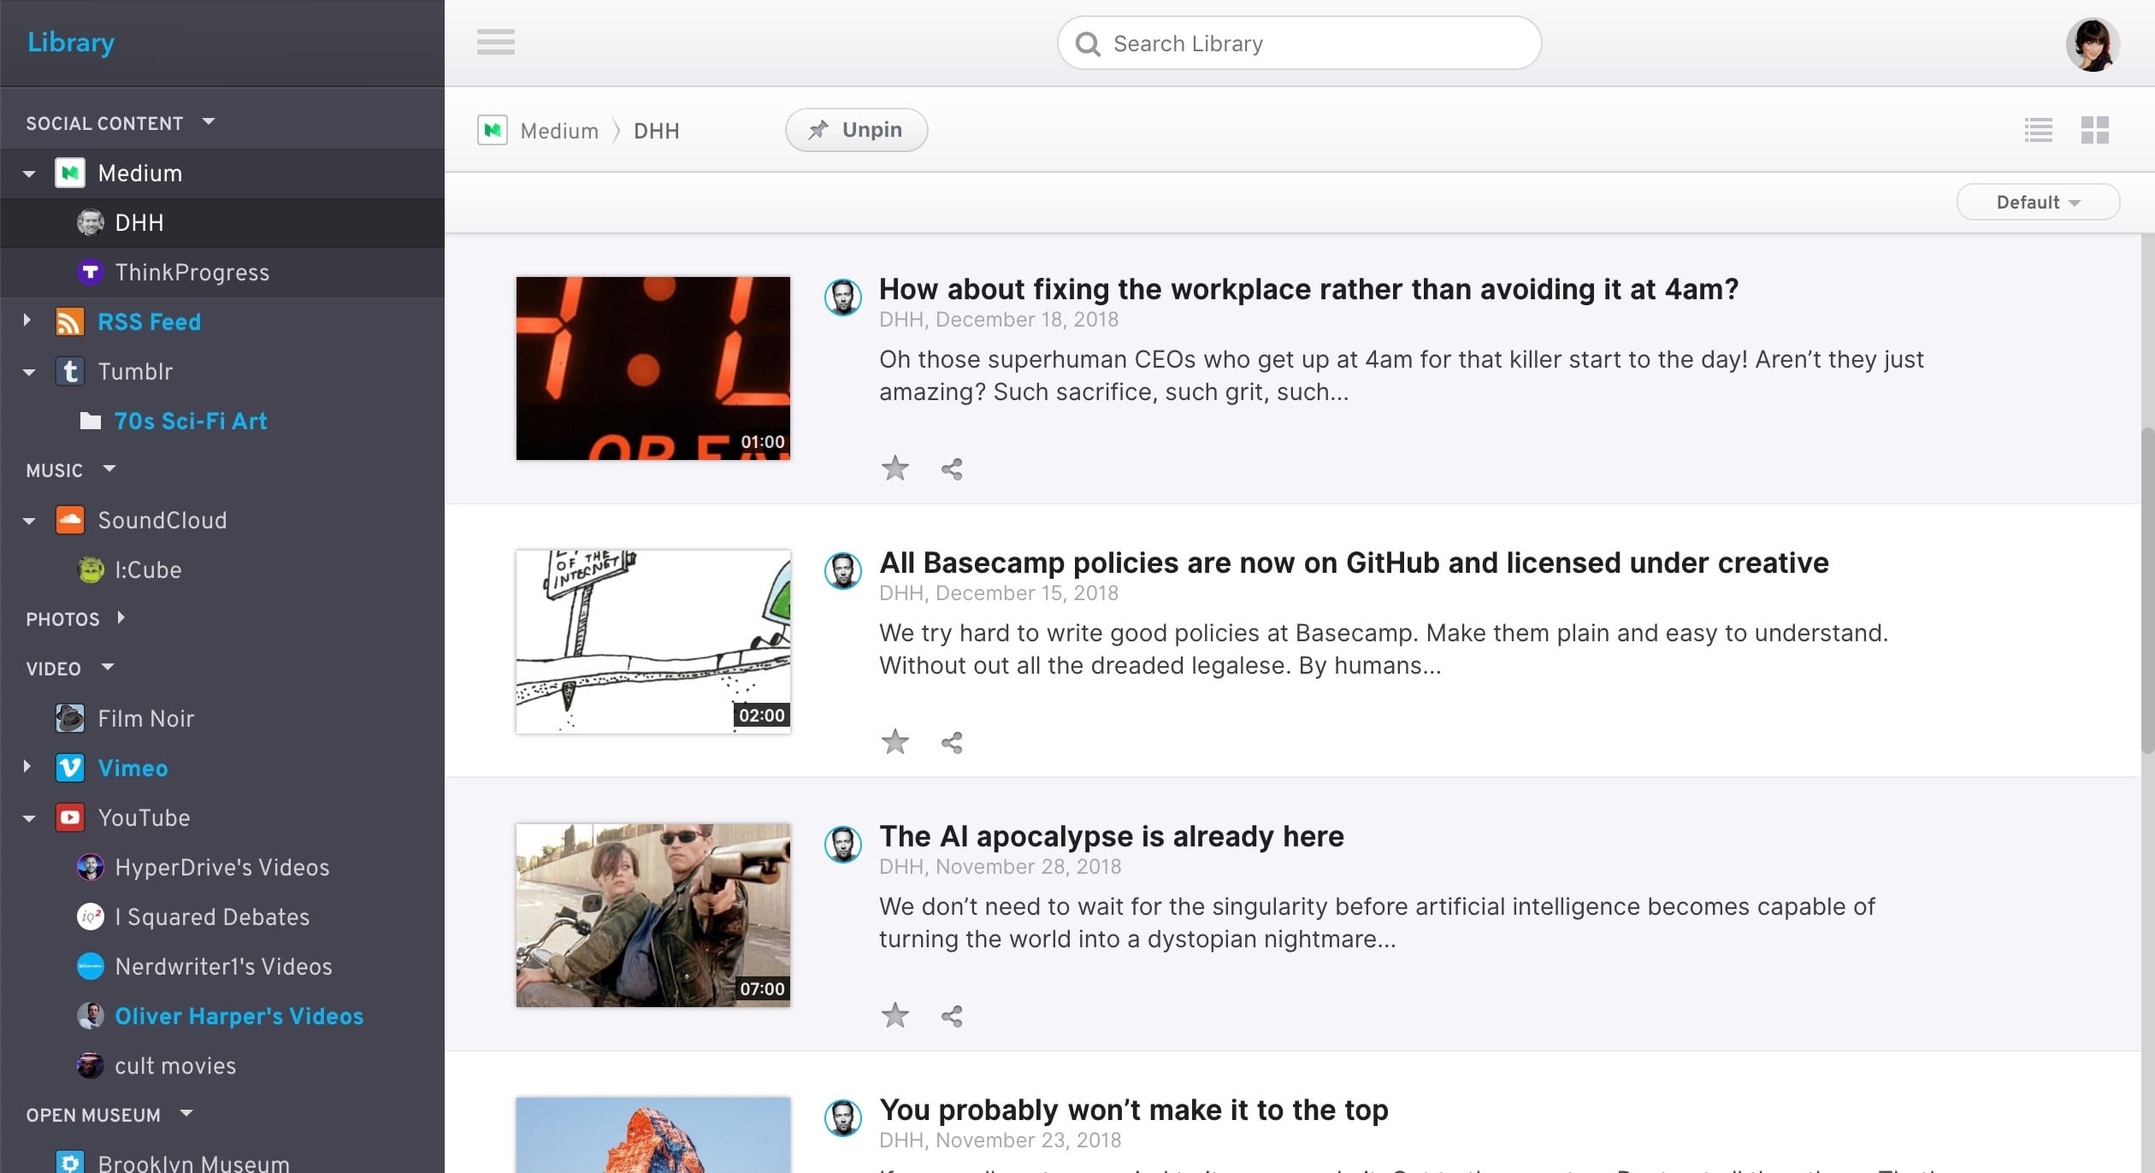Click 'DHH, November 28, 2018' byline
The width and height of the screenshot is (2155, 1173).
[1000, 867]
